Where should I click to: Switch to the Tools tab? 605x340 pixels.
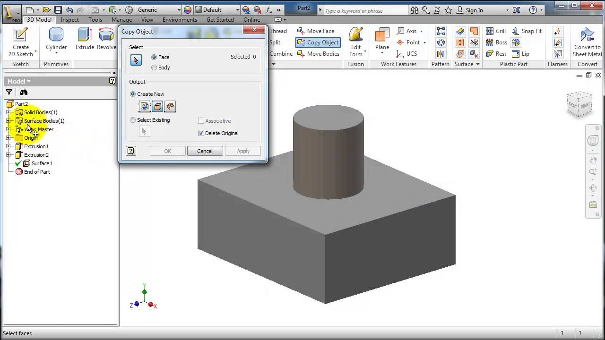(x=95, y=20)
